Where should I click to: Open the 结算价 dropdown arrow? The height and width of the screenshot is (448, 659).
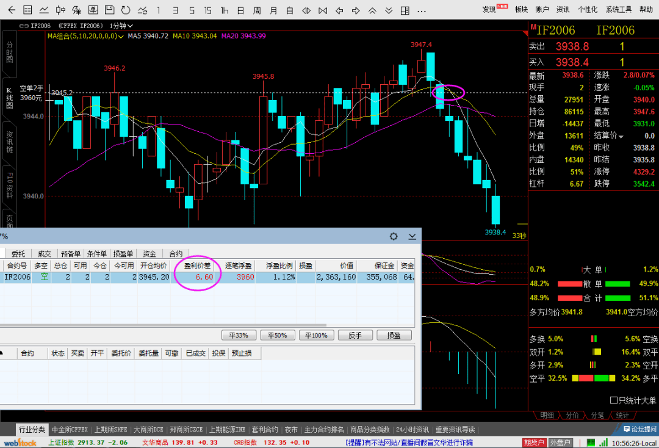(621, 136)
